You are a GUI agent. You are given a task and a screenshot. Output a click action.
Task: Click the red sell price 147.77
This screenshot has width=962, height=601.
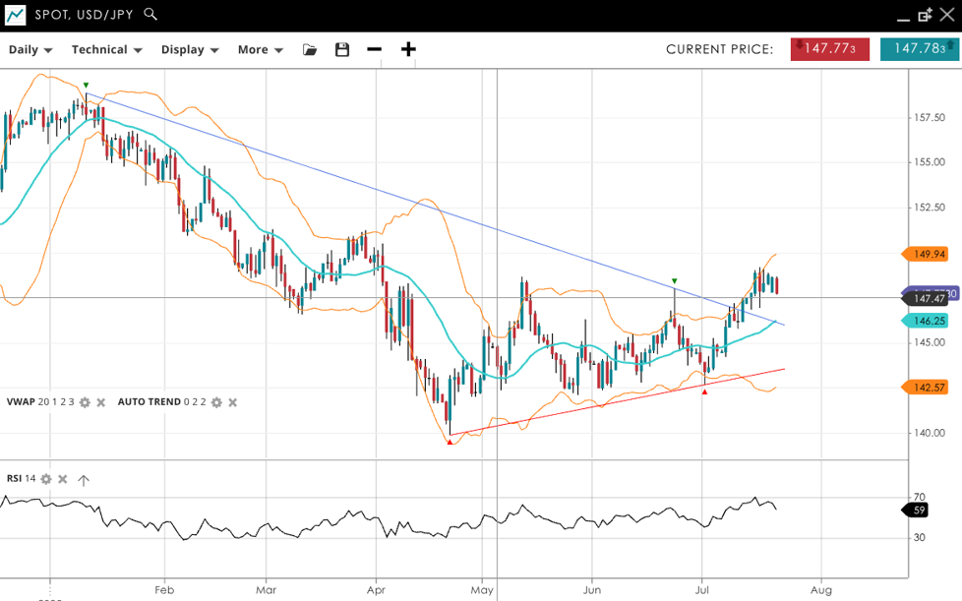tap(829, 49)
